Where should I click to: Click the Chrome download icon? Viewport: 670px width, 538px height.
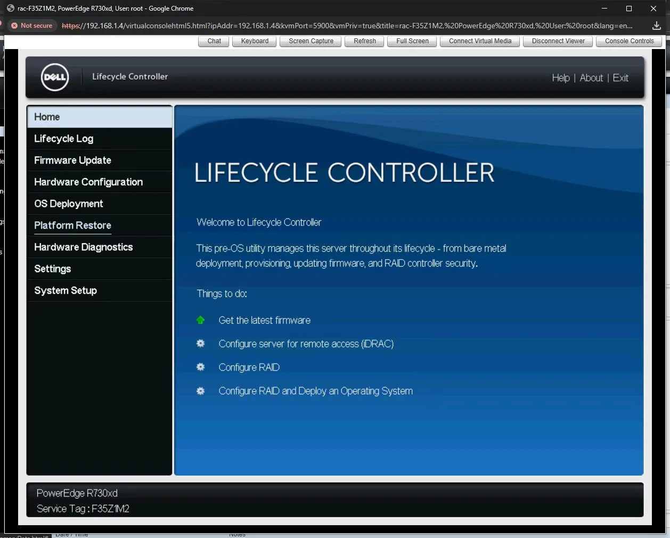click(x=656, y=26)
